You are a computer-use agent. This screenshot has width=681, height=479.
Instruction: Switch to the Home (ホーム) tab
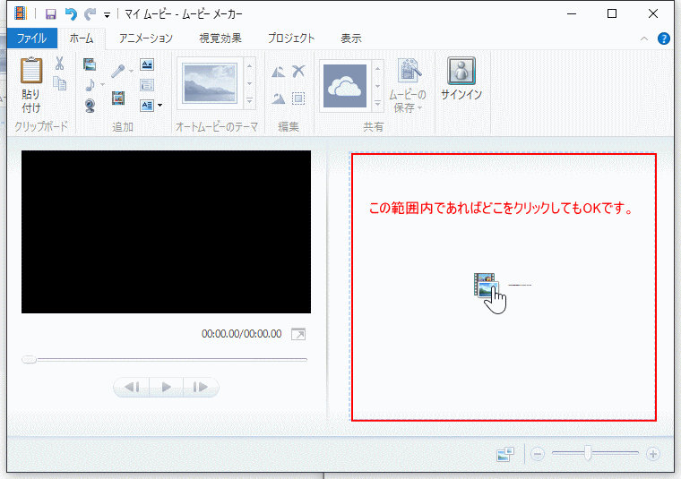coord(82,38)
